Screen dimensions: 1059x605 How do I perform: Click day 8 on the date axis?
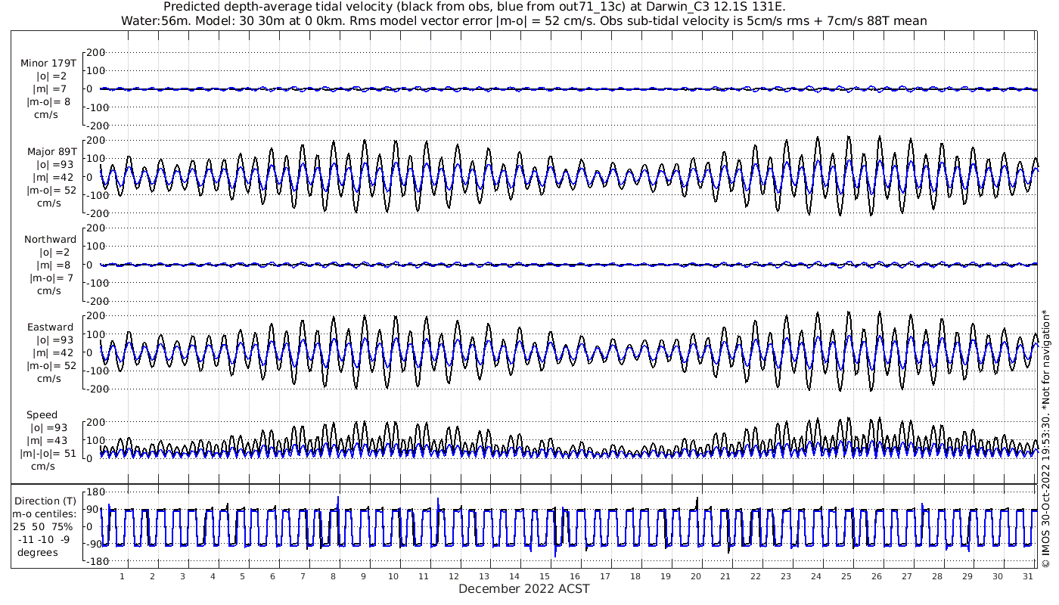coord(333,576)
